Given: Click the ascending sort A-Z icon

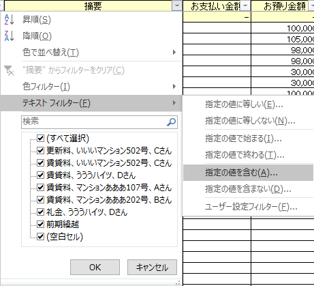Looking at the screenshot, I should (x=9, y=20).
